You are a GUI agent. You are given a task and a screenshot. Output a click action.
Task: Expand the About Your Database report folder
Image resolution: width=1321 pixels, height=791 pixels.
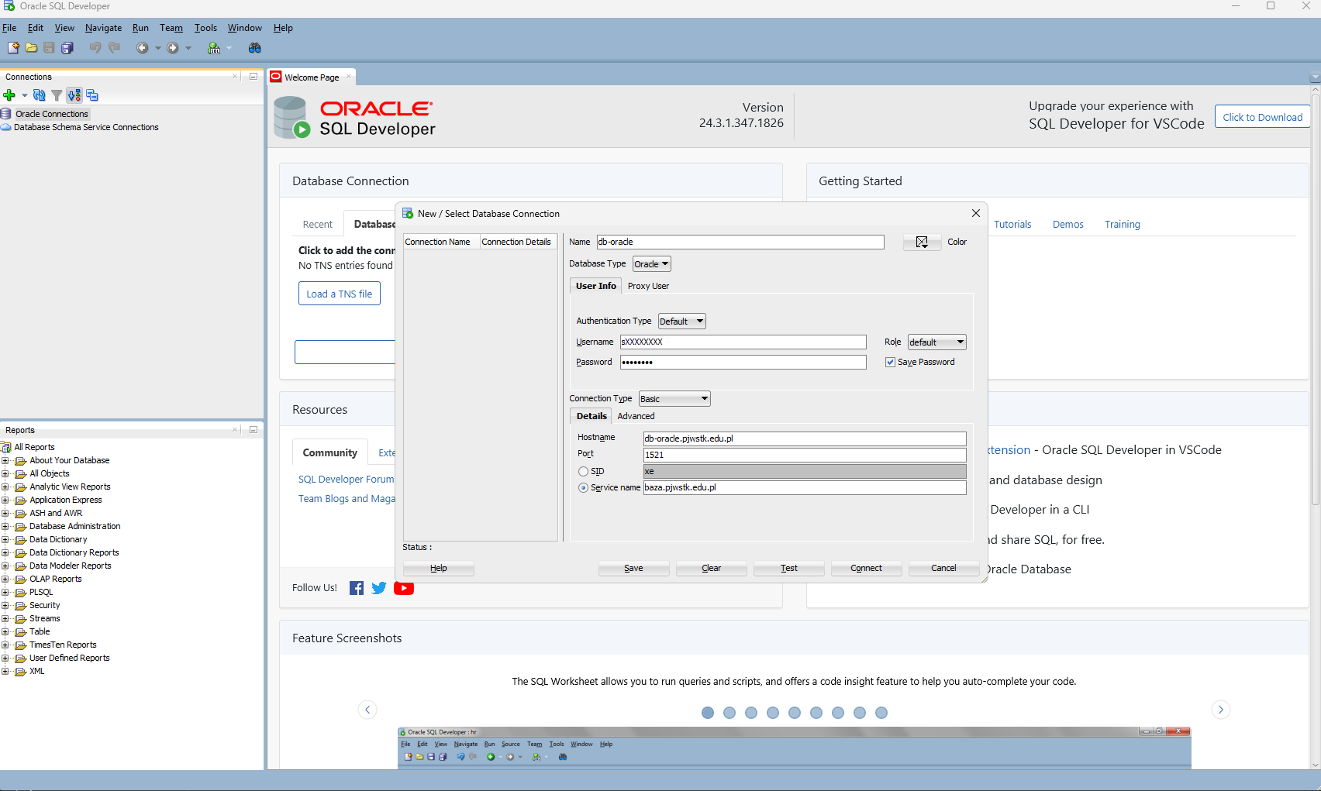tap(5, 460)
